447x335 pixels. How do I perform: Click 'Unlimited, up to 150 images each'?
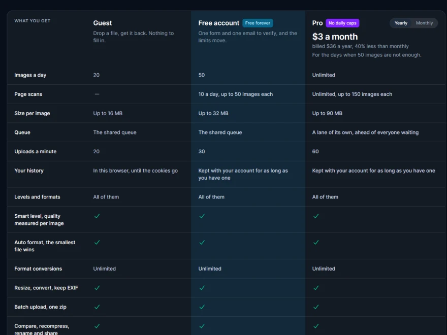tap(352, 94)
